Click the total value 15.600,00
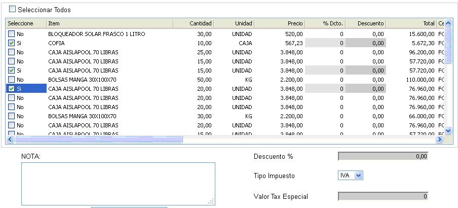 [422, 34]
